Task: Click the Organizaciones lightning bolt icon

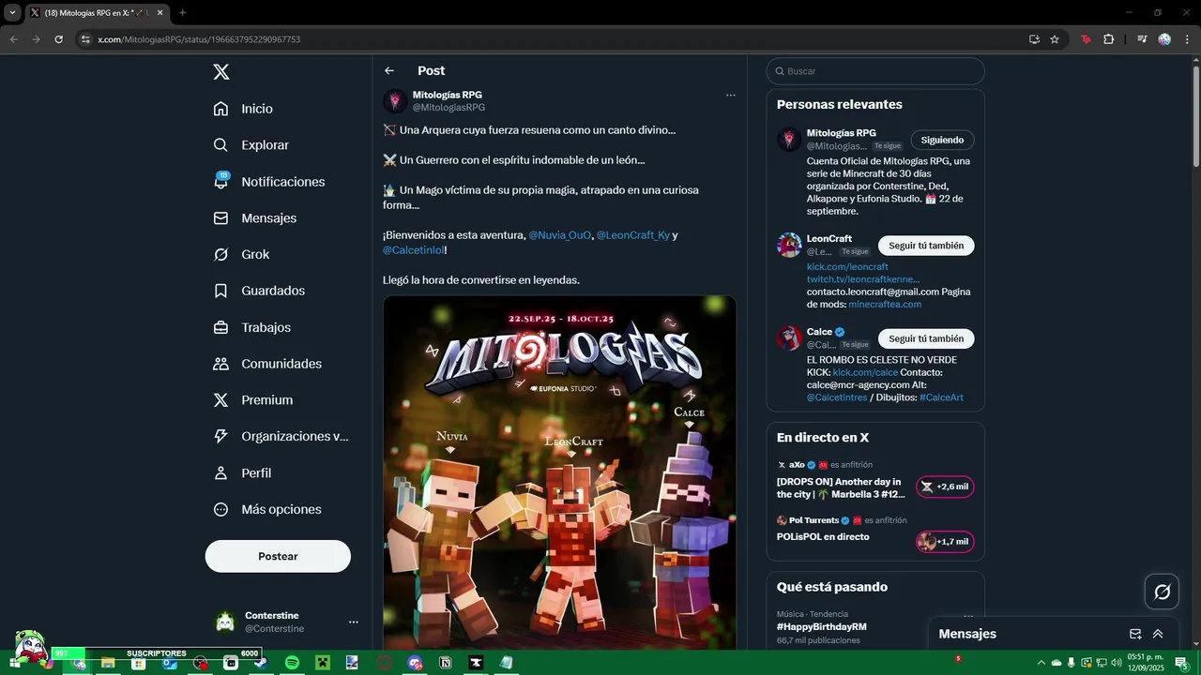Action: pos(220,436)
